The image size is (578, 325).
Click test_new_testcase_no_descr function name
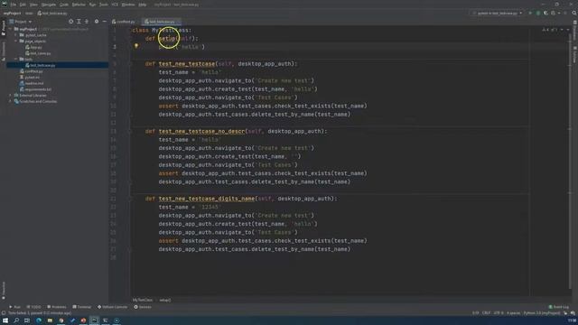(x=201, y=131)
